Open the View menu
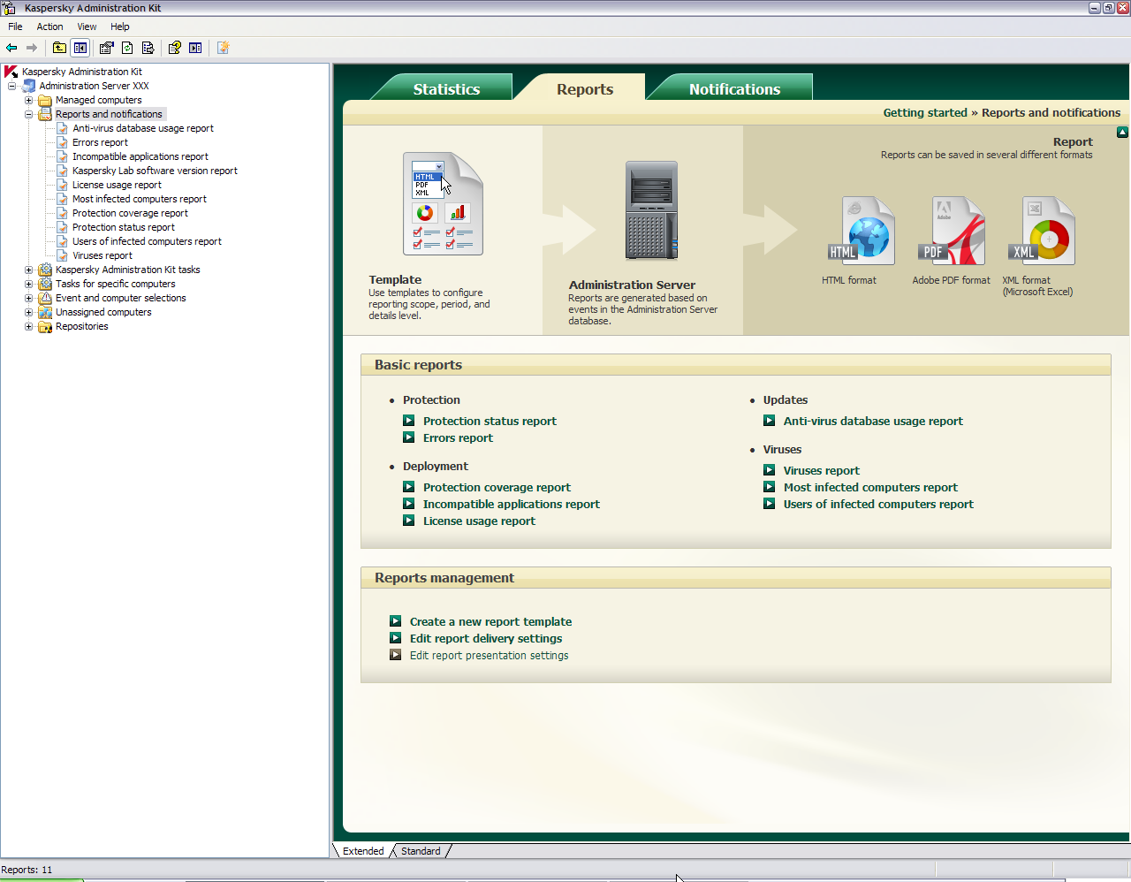 click(x=87, y=27)
